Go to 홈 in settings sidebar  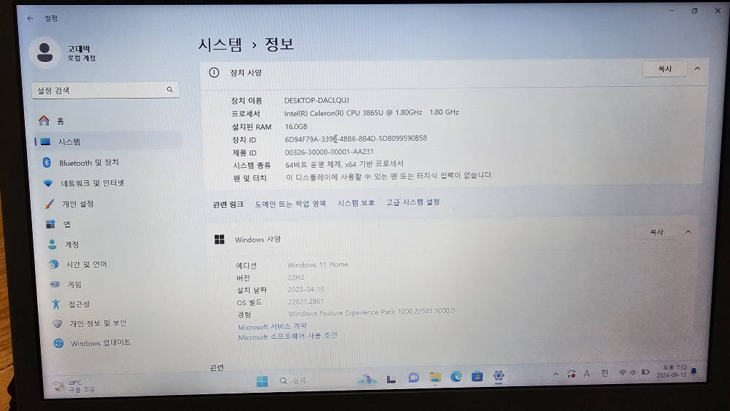(x=61, y=121)
